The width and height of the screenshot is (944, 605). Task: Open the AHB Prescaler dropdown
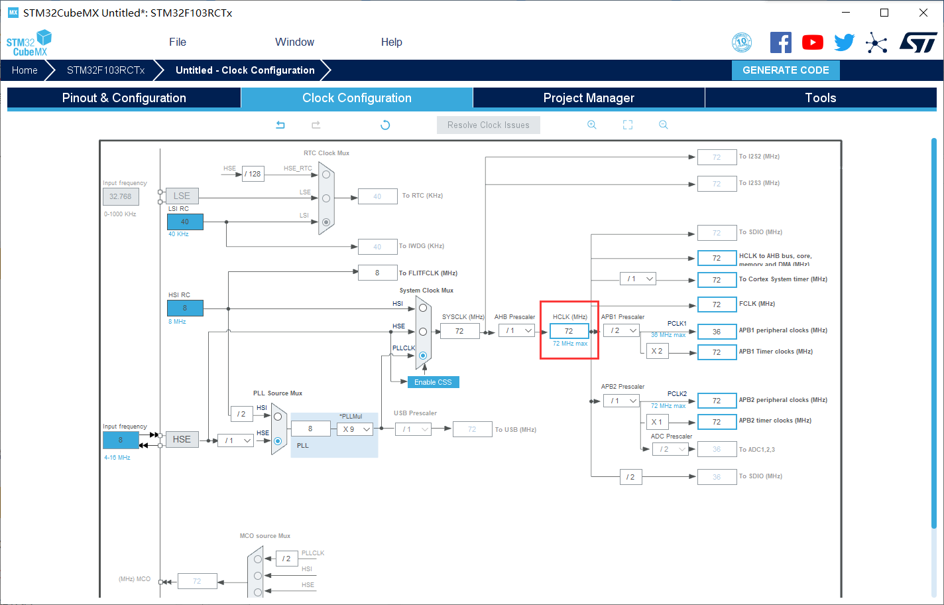point(517,330)
